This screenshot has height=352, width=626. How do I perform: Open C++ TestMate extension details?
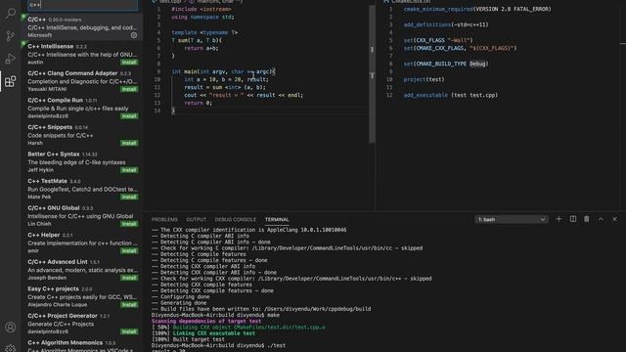click(82, 189)
